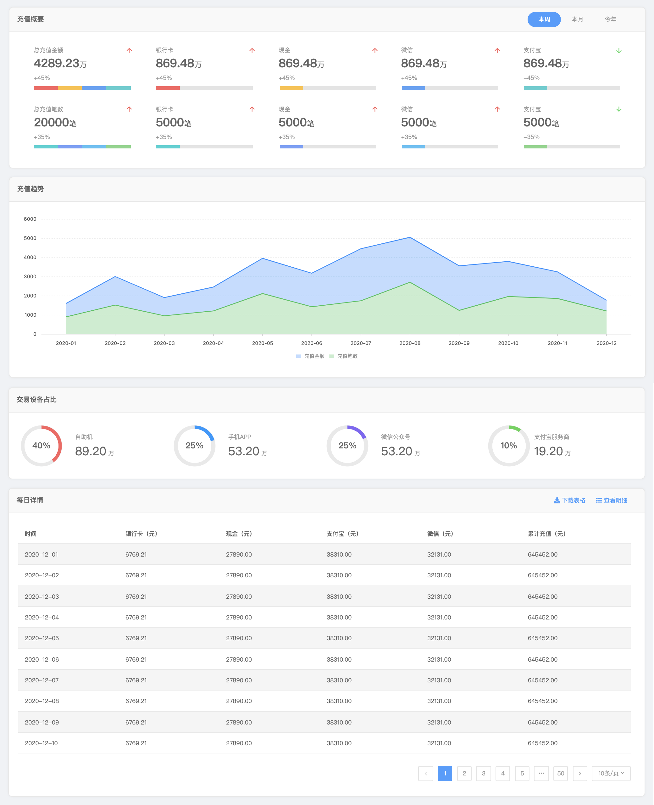Click the up arrow beside 现金 5000笔
The image size is (654, 805).
[x=375, y=109]
